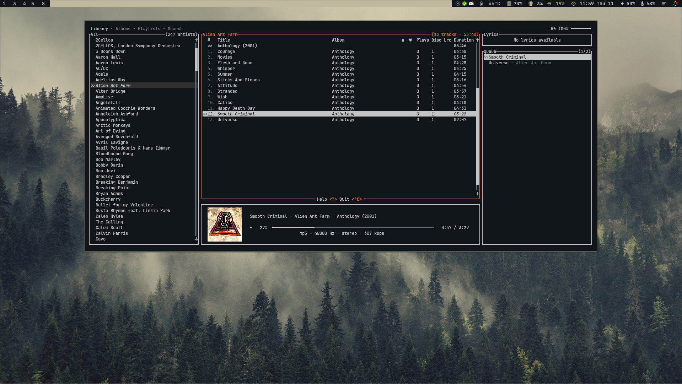Click the microphone icon in status bar
682x384 pixels.
[642, 4]
